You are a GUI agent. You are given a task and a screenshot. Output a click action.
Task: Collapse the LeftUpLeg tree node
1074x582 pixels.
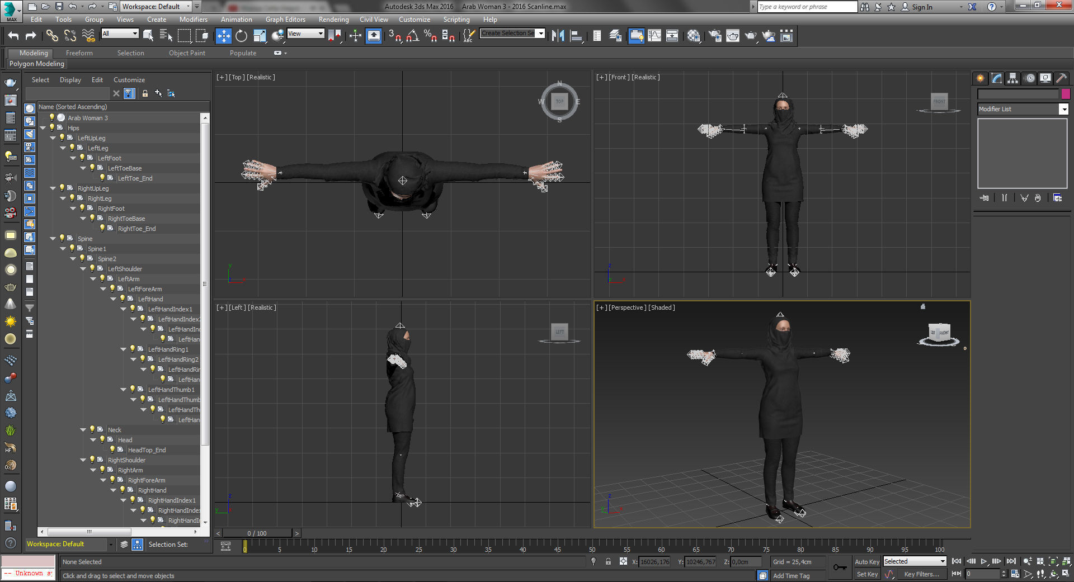53,138
